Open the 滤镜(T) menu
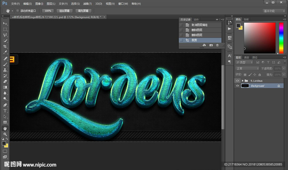 pos(87,4)
